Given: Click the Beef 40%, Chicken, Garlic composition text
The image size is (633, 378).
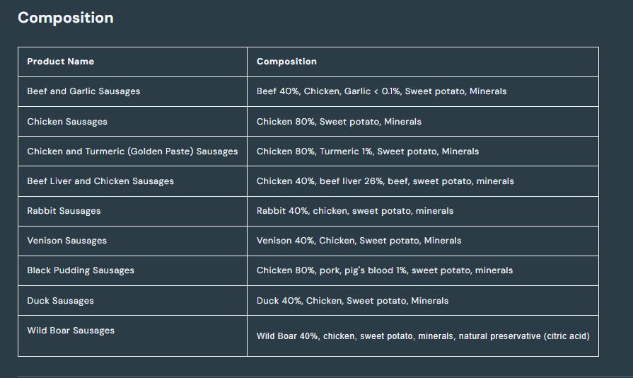Looking at the screenshot, I should pyautogui.click(x=381, y=91).
